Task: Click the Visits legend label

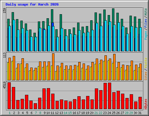Action: coord(146,63)
